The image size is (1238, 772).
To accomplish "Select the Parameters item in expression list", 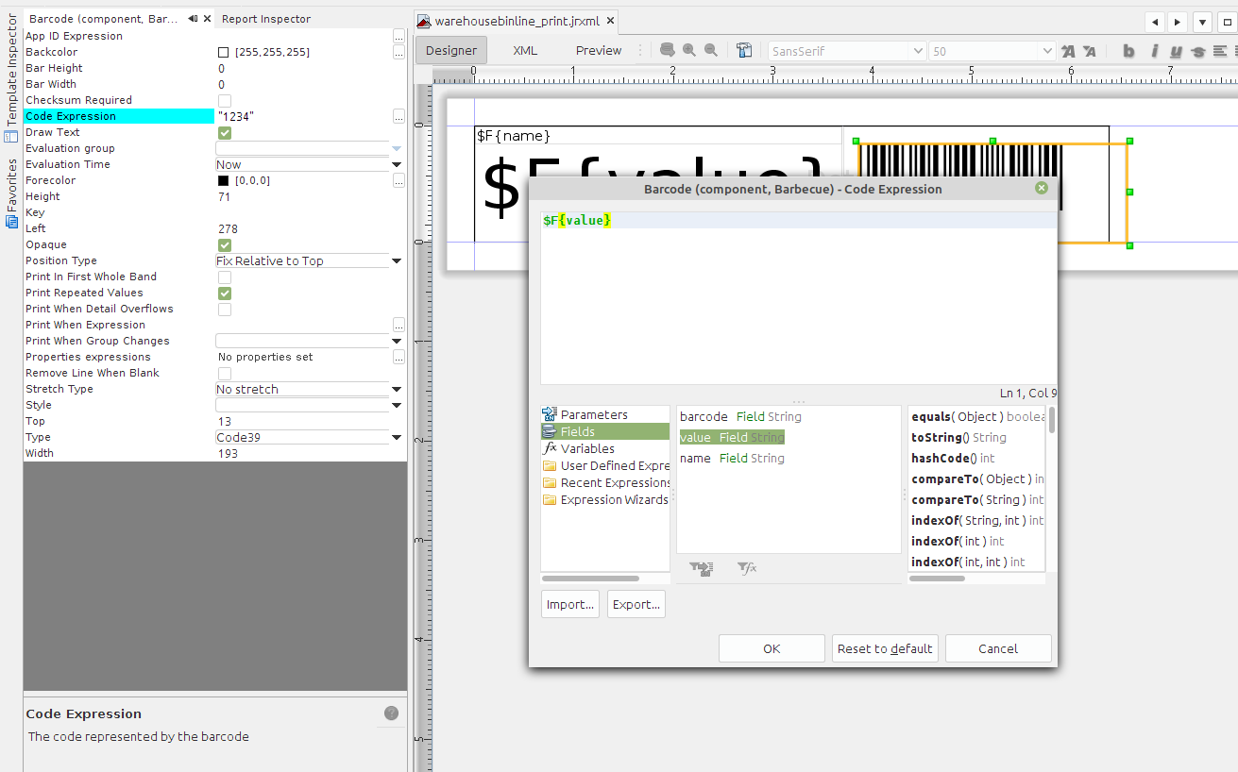I will click(593, 415).
